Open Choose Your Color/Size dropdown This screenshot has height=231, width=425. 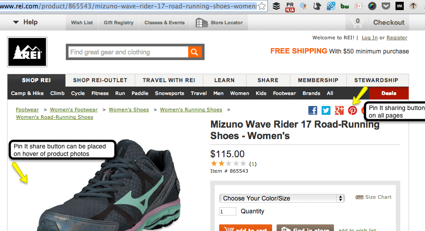282,198
